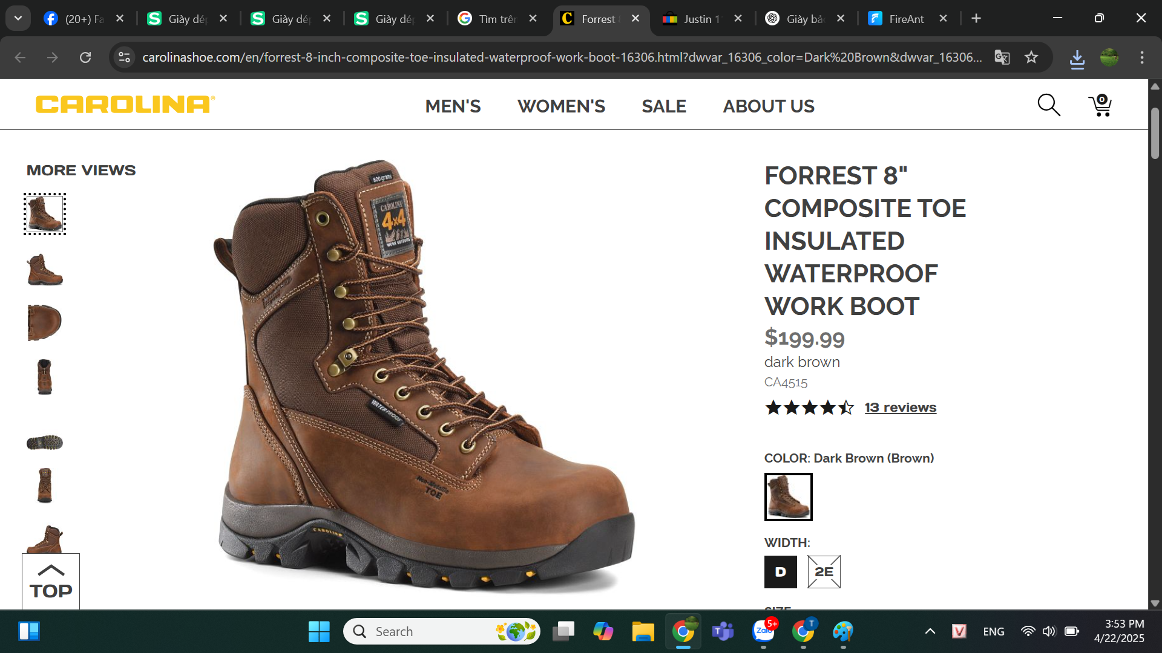
Task: Switch to the Justin tab
Action: click(702, 19)
